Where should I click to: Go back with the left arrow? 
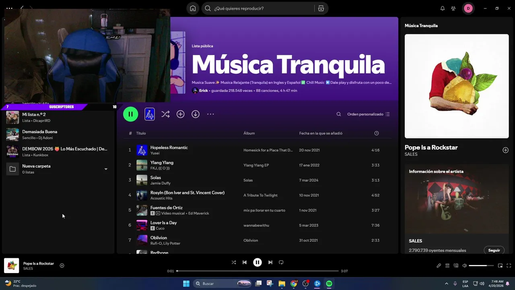[22, 8]
